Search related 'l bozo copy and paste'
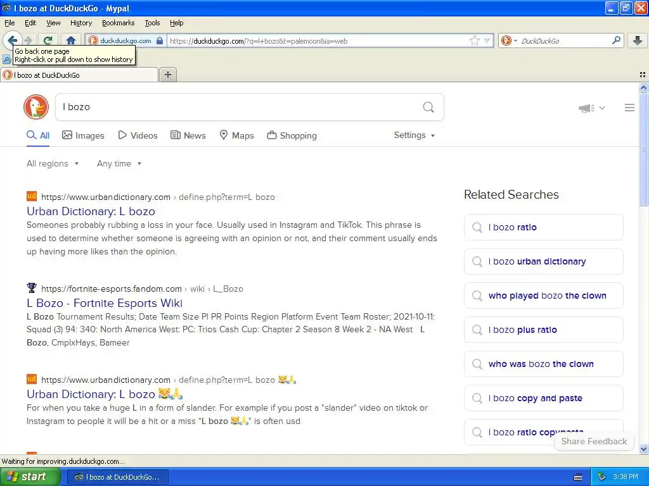Viewport: 649px width, 486px height. pyautogui.click(x=543, y=399)
